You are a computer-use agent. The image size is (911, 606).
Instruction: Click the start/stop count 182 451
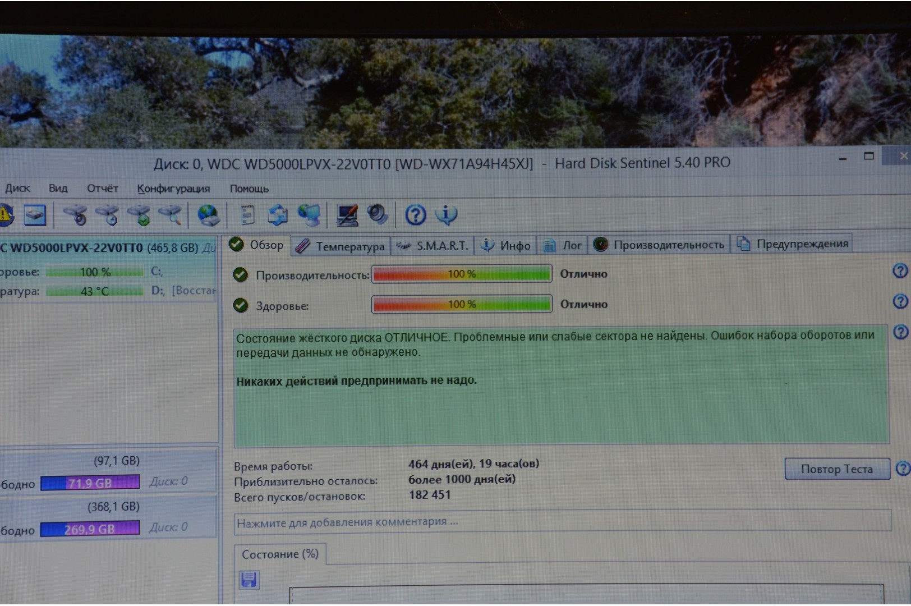[x=429, y=494]
